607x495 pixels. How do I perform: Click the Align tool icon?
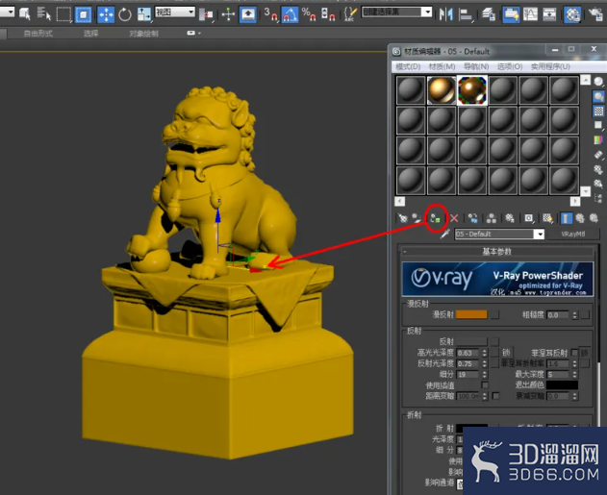tap(466, 14)
